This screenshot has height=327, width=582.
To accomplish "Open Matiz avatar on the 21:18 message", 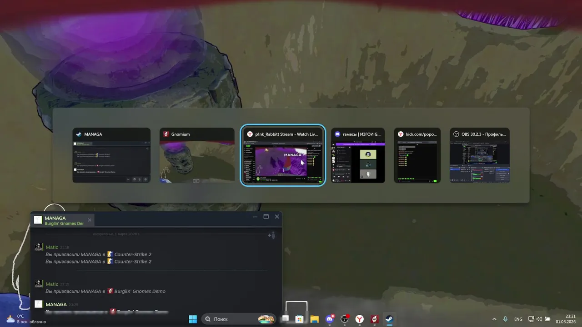I will (x=40, y=247).
